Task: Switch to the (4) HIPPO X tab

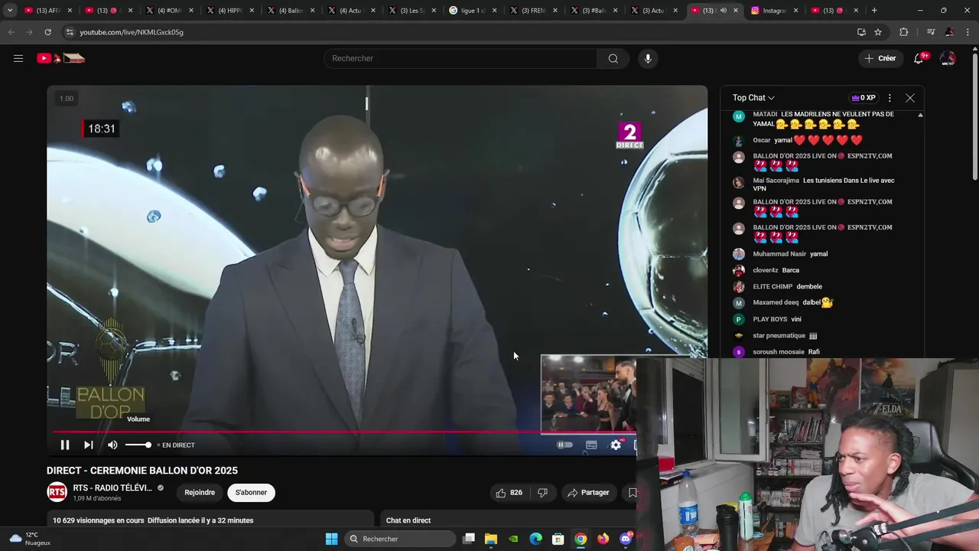Action: point(229,11)
